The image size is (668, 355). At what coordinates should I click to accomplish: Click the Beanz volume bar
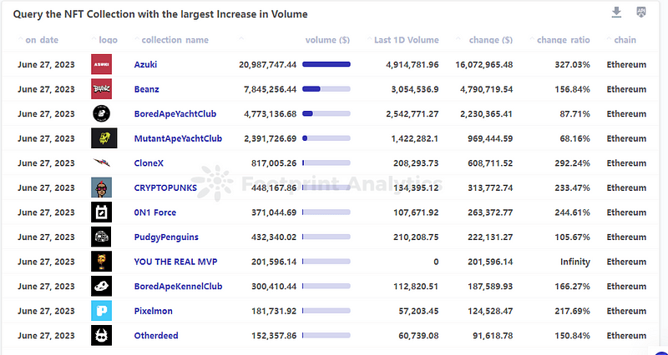pos(326,89)
